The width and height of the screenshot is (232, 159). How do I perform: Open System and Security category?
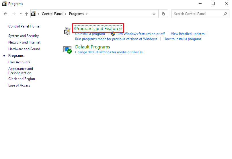click(24, 36)
